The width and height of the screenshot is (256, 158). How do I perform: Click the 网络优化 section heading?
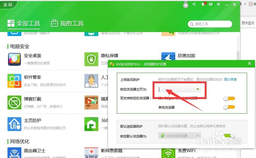point(20,141)
